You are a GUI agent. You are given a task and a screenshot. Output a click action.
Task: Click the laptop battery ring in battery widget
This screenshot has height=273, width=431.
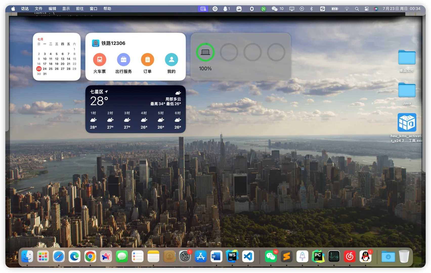[205, 52]
